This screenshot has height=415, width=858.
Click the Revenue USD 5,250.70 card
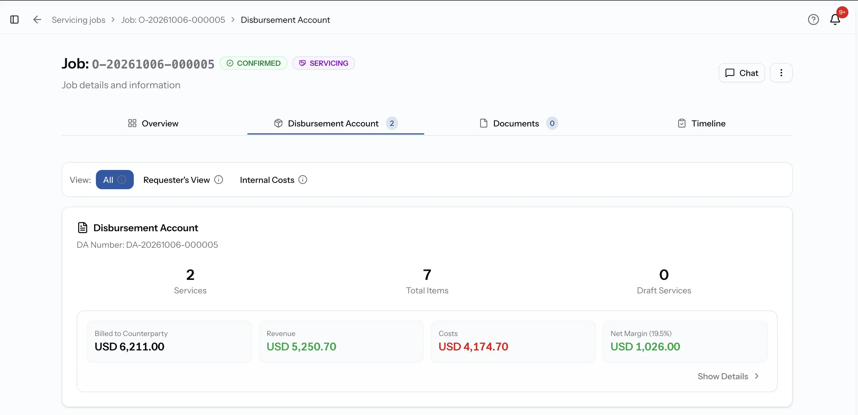tap(341, 341)
